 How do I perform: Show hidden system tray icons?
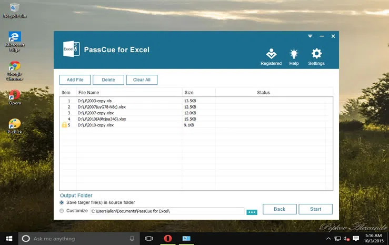coord(328,239)
